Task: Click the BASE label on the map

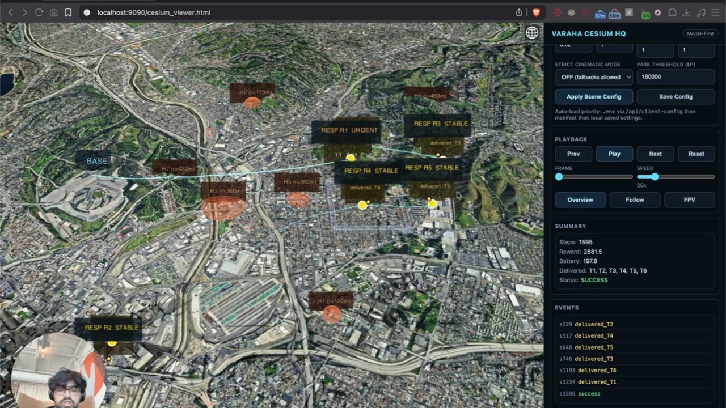Action: point(97,161)
